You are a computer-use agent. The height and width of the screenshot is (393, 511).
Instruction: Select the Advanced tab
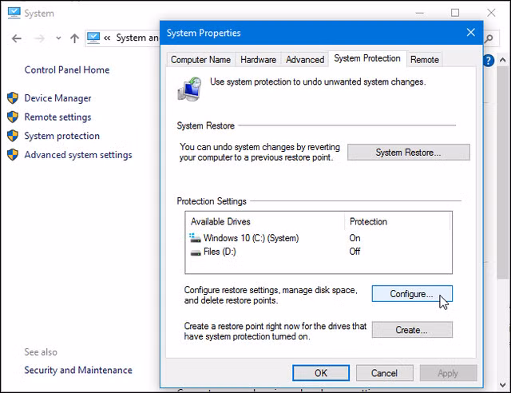[x=304, y=59]
